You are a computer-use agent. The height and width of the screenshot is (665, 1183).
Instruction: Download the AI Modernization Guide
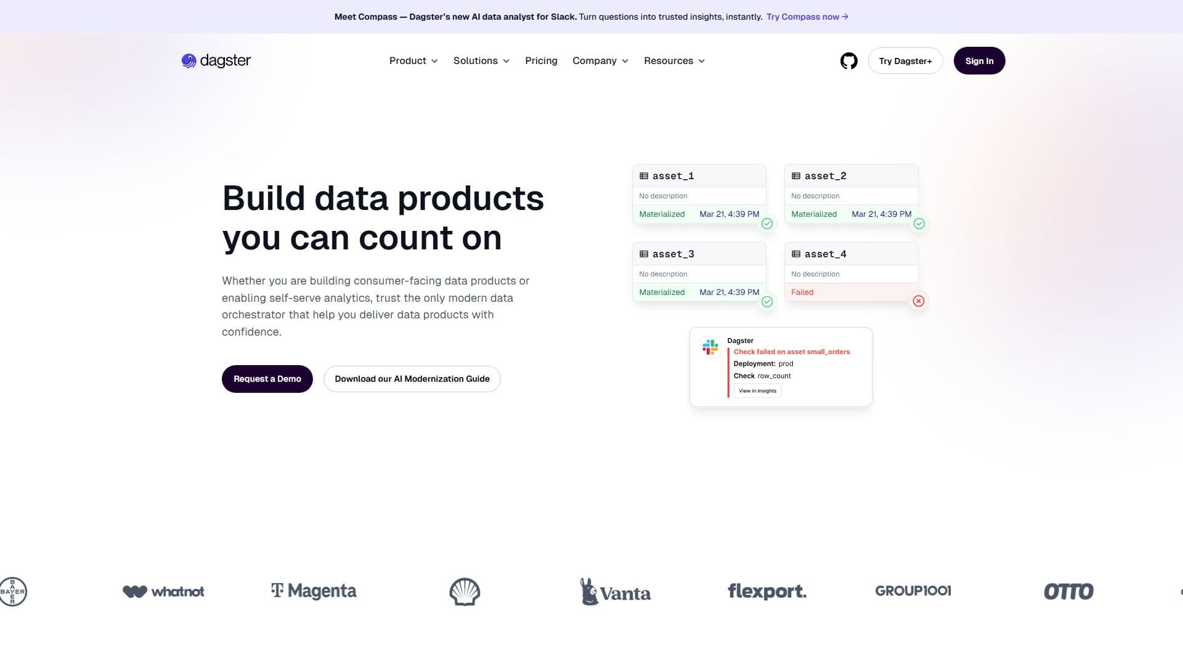pos(412,379)
